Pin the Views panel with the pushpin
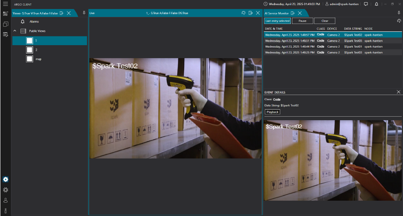Image resolution: width=403 pixels, height=216 pixels. (x=84, y=13)
